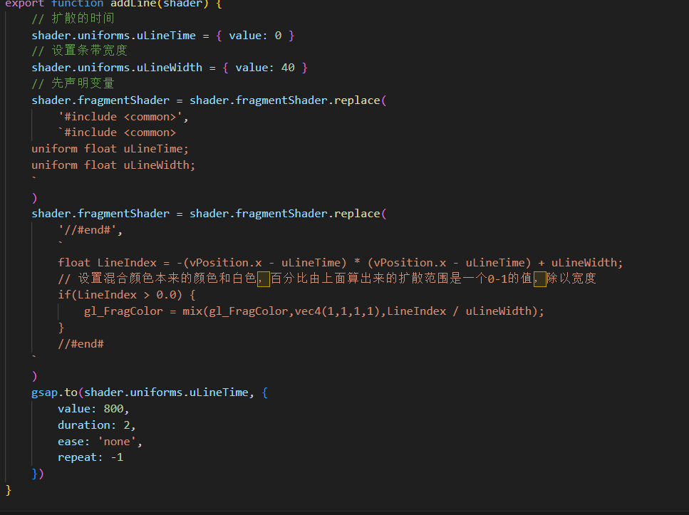Screen dimensions: 689x515
Task: Click the gl_FragColor mix assignment line
Action: [314, 311]
